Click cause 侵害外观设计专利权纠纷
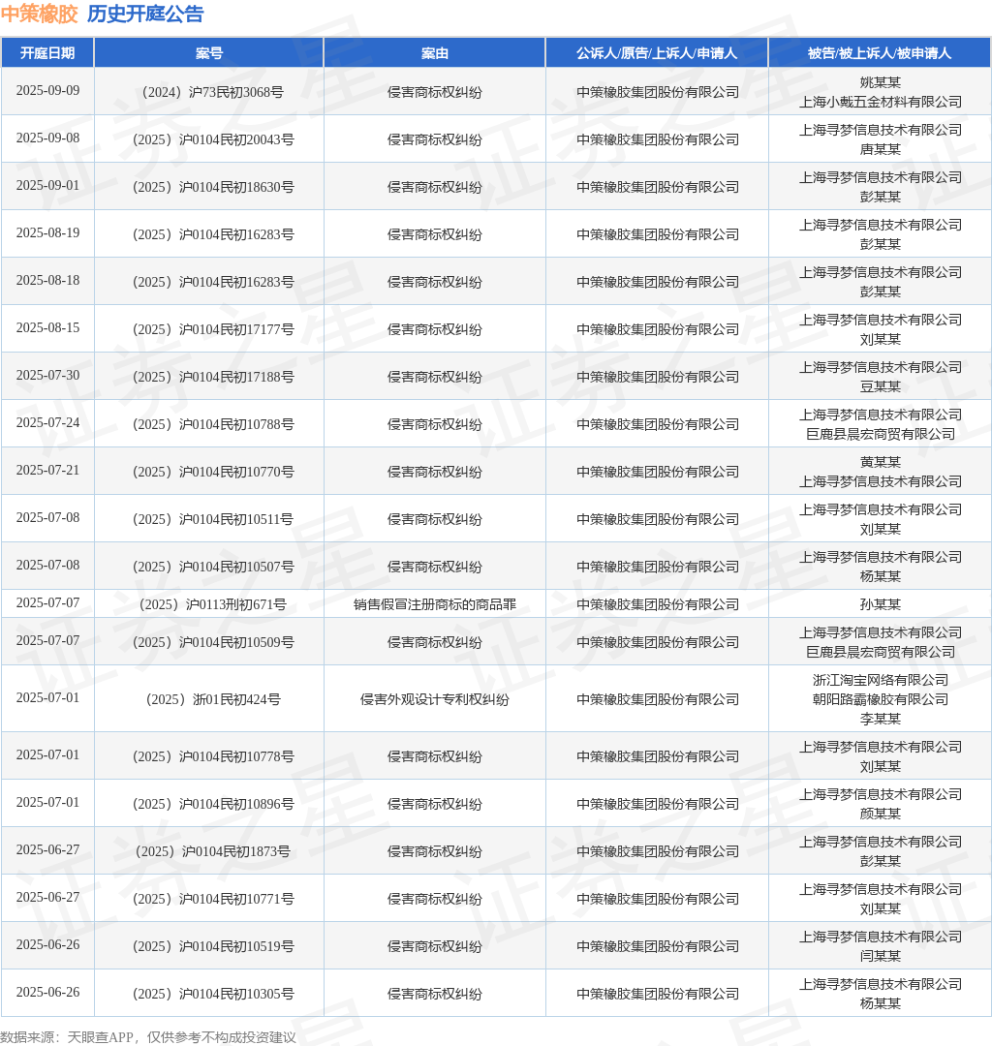The width and height of the screenshot is (992, 1046). (x=434, y=700)
